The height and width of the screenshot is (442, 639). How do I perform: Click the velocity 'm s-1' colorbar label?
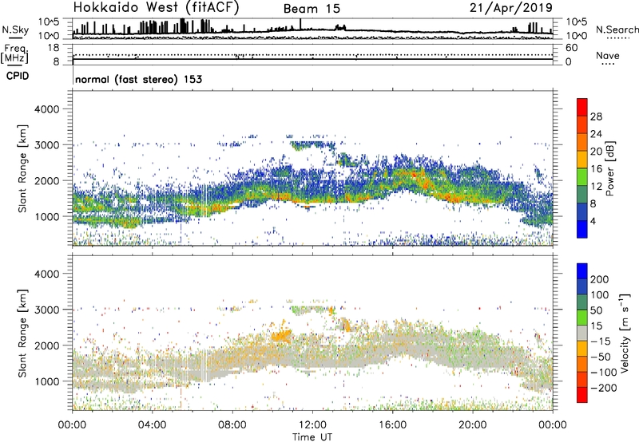click(625, 333)
